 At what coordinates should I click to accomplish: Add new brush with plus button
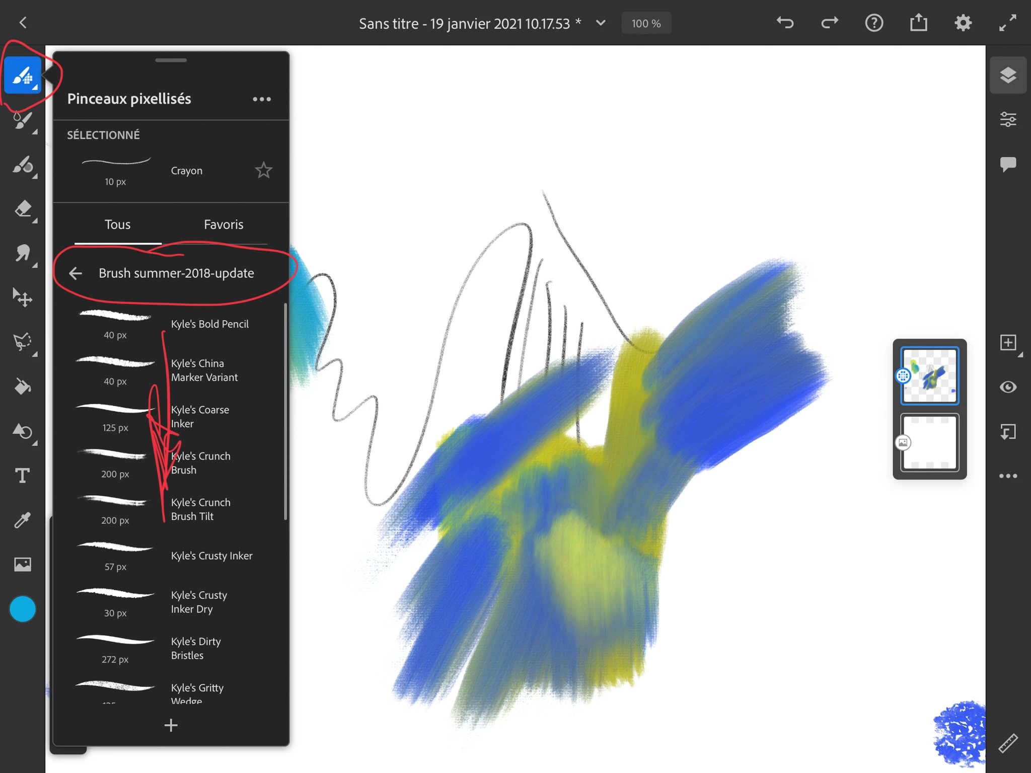tap(171, 725)
